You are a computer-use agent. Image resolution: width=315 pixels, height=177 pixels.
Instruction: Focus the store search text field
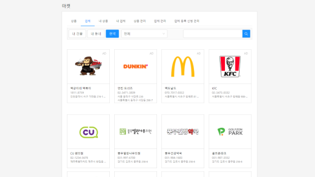[213, 34]
